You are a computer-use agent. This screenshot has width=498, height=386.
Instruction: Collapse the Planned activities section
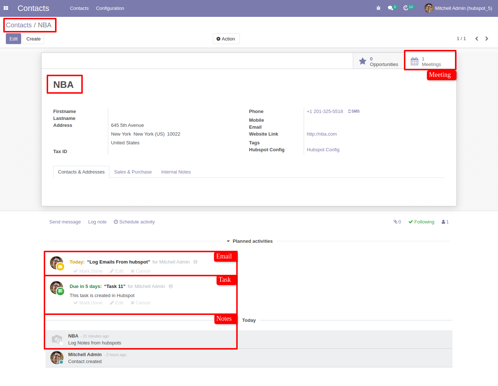(249, 241)
